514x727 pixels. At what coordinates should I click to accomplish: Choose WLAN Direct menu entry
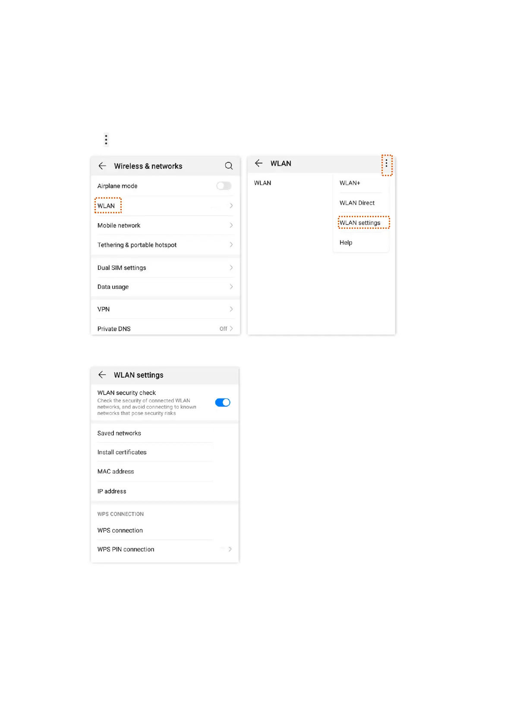pyautogui.click(x=357, y=203)
